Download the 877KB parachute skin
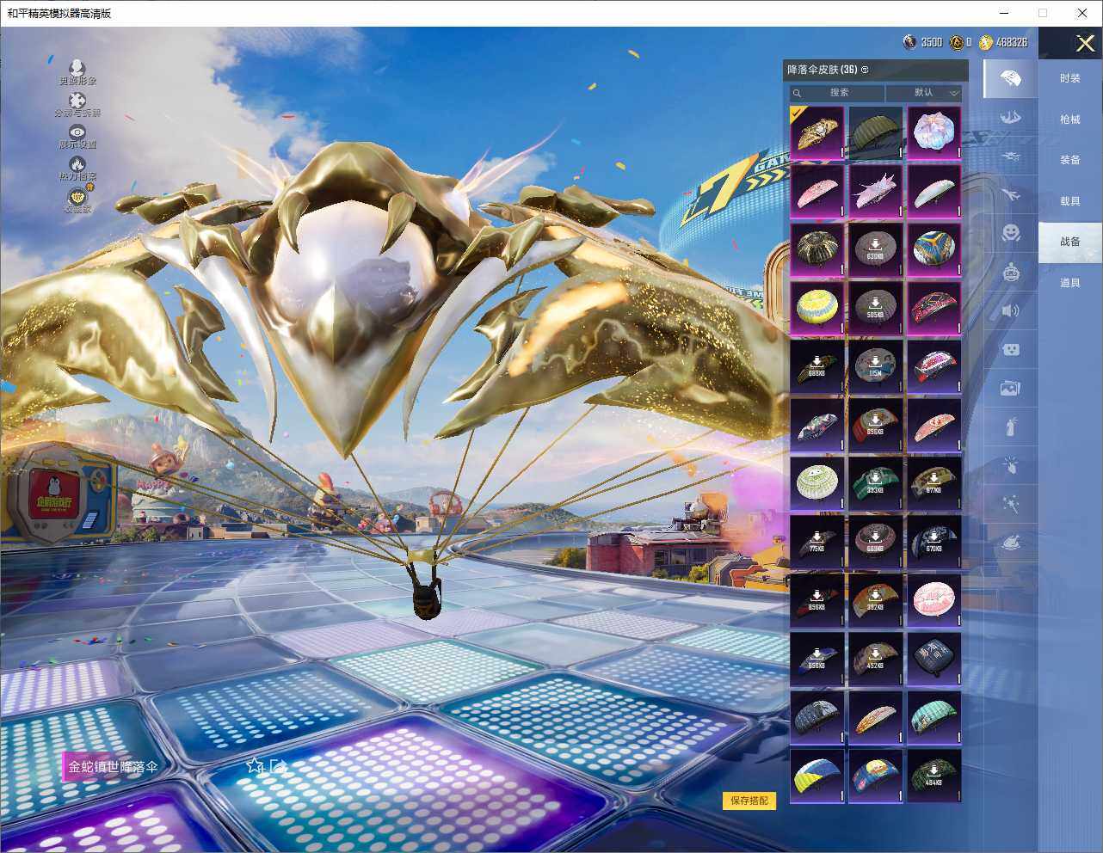The image size is (1103, 853). (934, 483)
